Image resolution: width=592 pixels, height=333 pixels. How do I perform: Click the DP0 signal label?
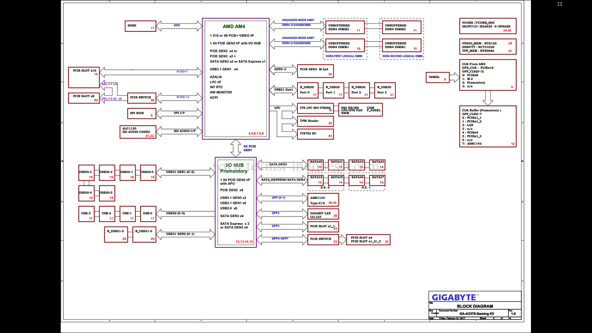click(x=177, y=25)
